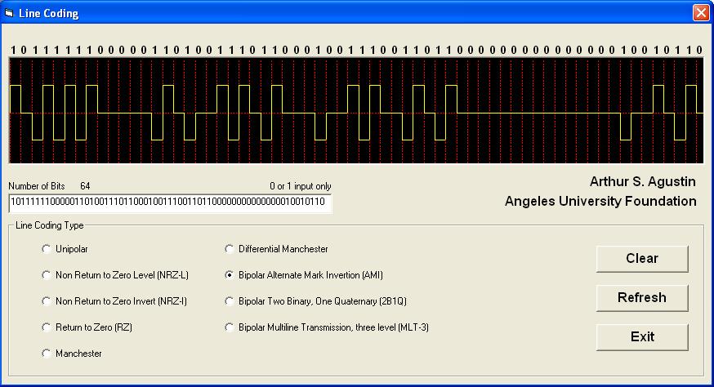The width and height of the screenshot is (714, 387).
Task: Select Return to Zero (RZ) coding
Action: [47, 327]
